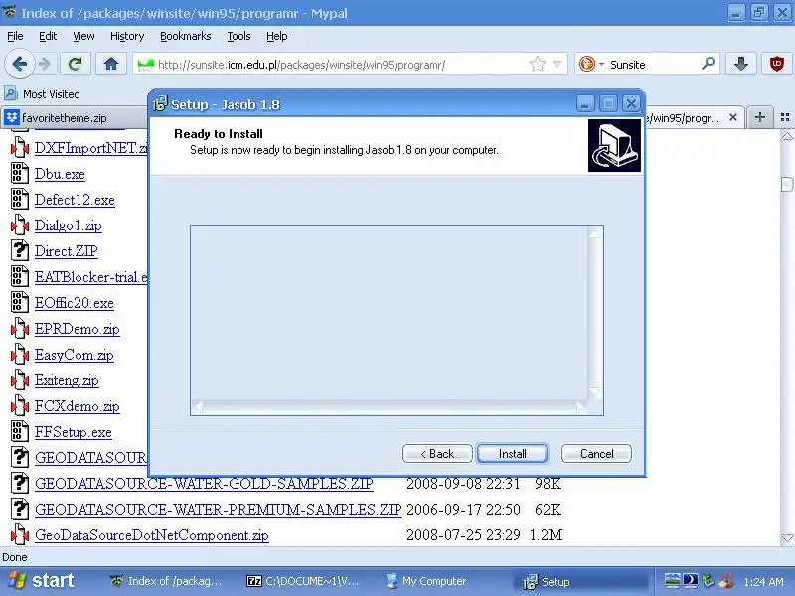The image size is (795, 596).
Task: Click page scrollbar up arrow
Action: click(x=787, y=136)
